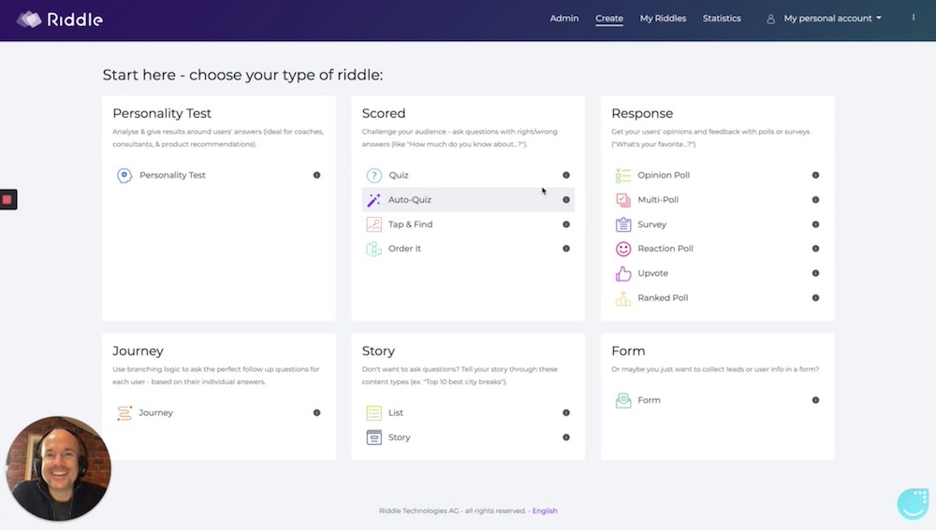Image resolution: width=936 pixels, height=530 pixels.
Task: Select the List label
Action: click(395, 412)
